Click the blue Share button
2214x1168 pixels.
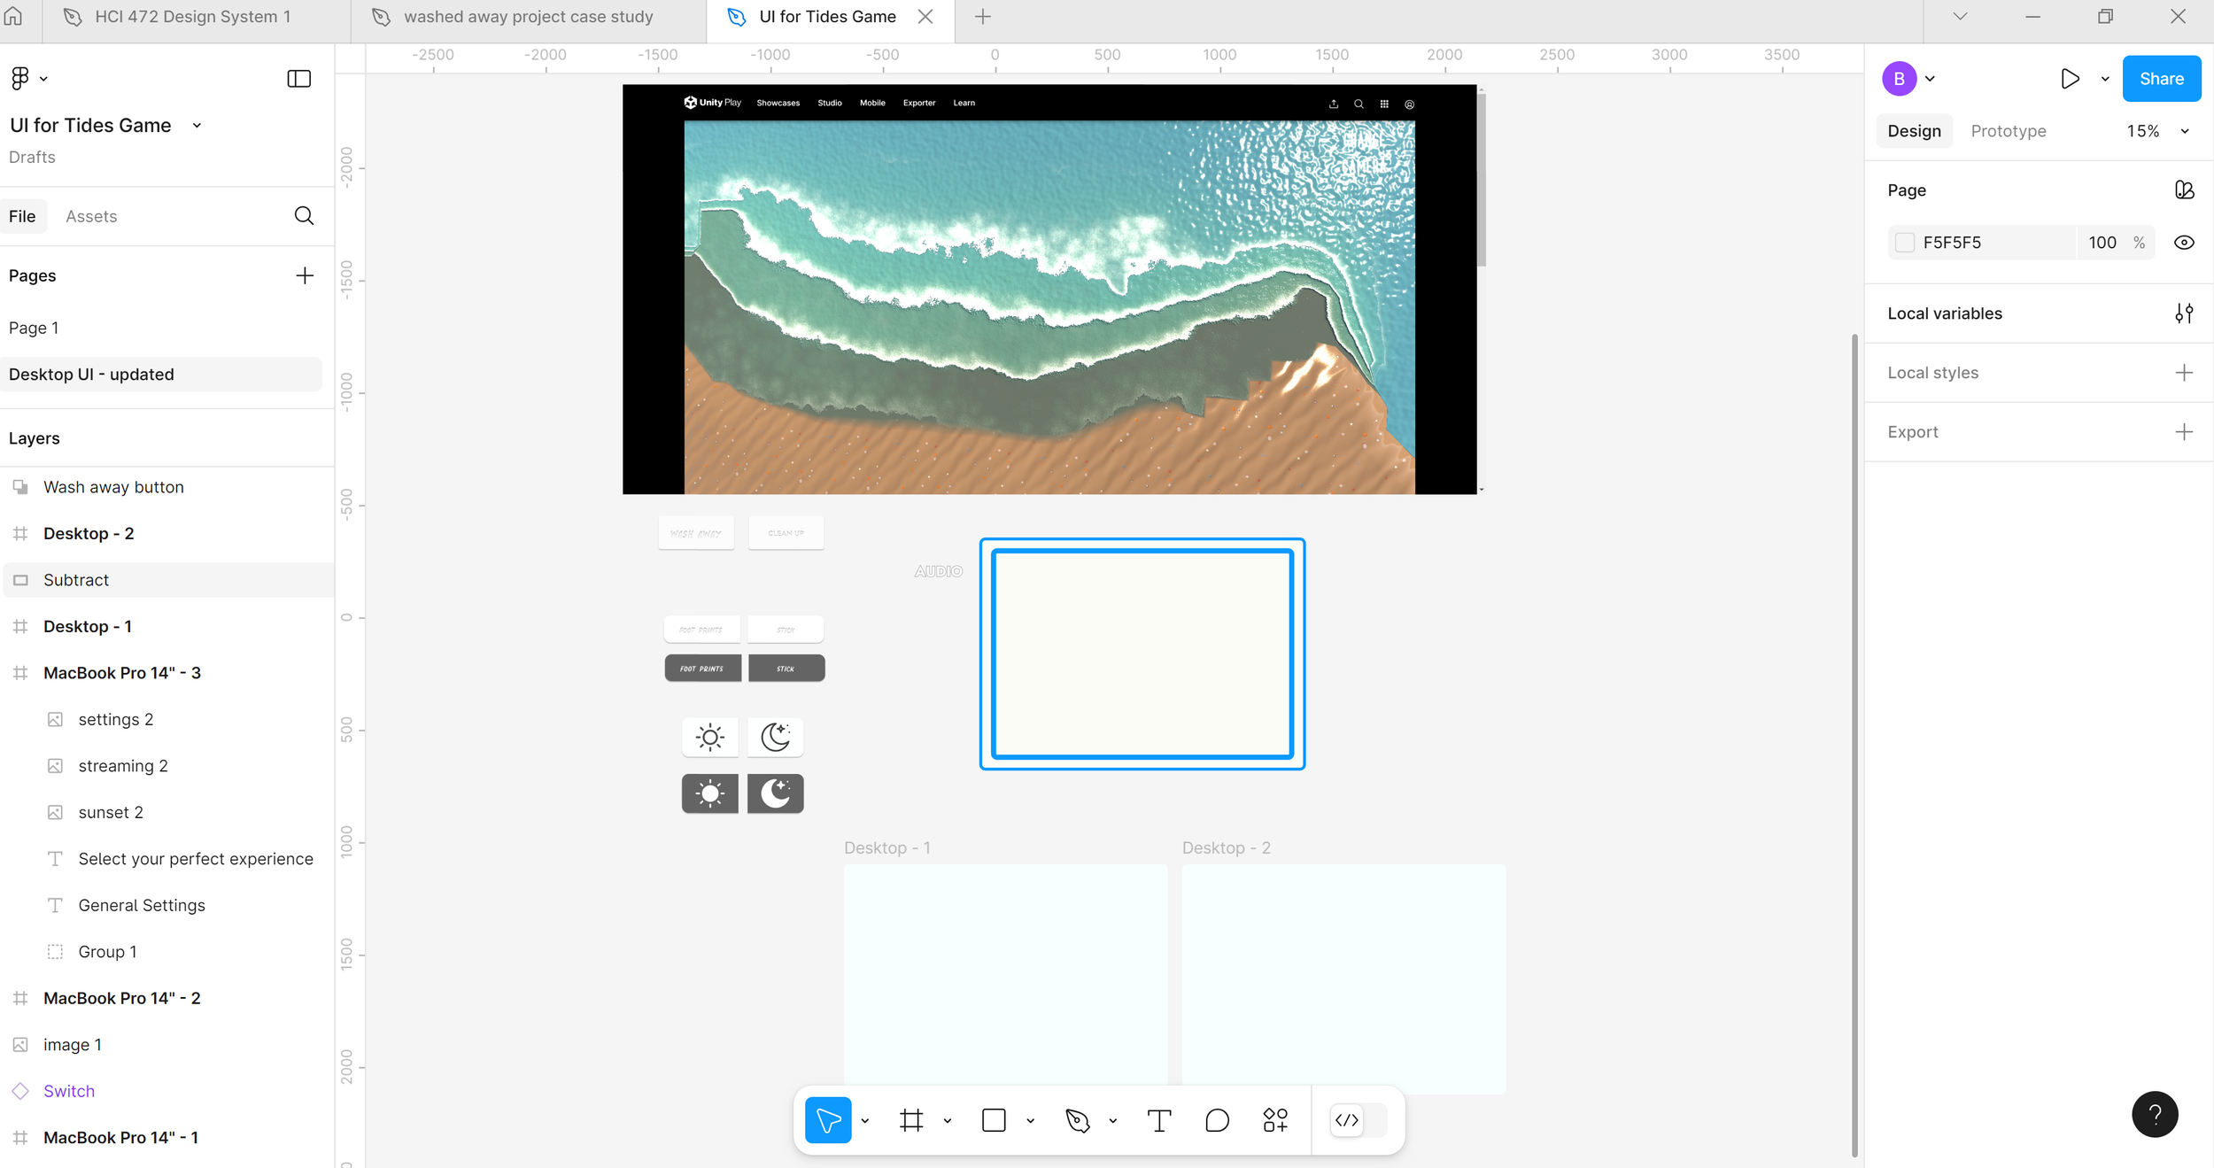(x=2161, y=79)
